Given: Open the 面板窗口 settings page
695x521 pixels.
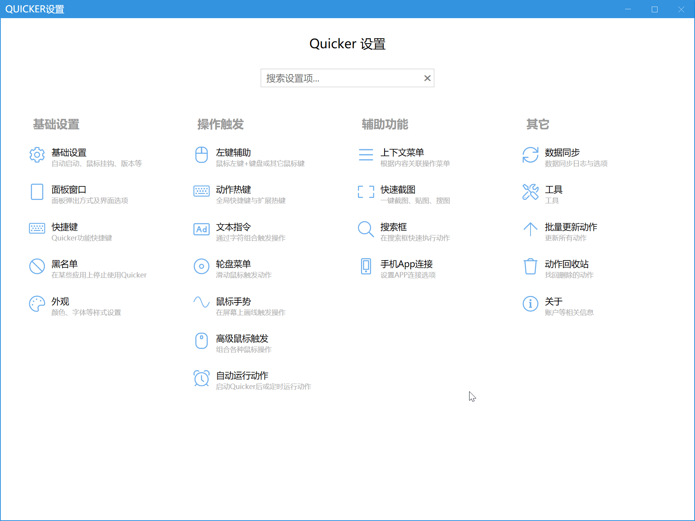Looking at the screenshot, I should pyautogui.click(x=79, y=194).
